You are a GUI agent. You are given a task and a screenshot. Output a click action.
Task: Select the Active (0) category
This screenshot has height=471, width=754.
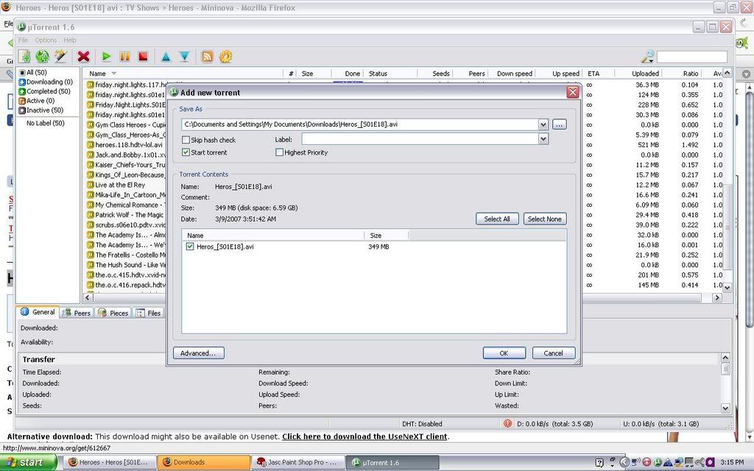point(37,100)
